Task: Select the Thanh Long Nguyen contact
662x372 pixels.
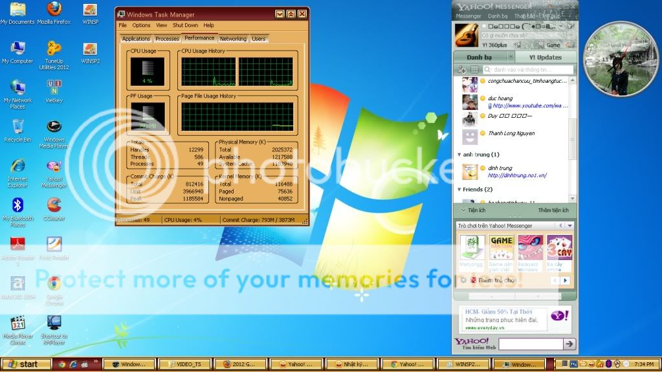Action: (x=511, y=133)
